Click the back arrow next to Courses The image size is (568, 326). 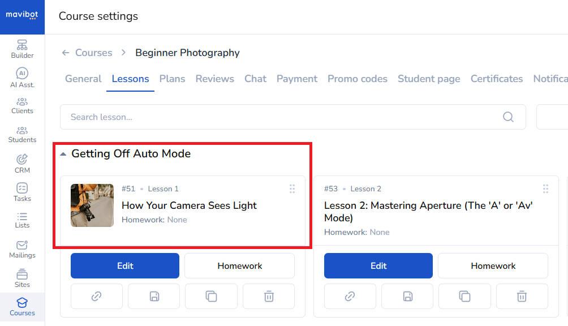click(x=66, y=53)
